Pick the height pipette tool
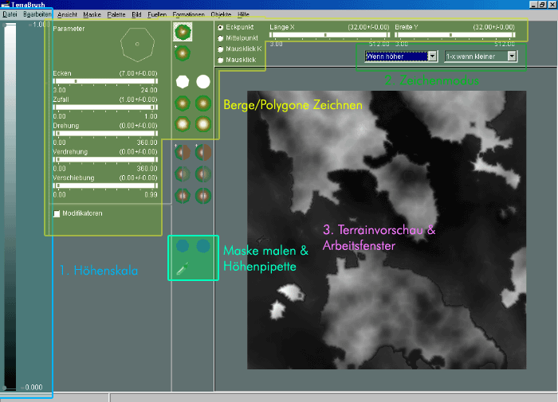This screenshot has height=402, width=558. click(183, 270)
